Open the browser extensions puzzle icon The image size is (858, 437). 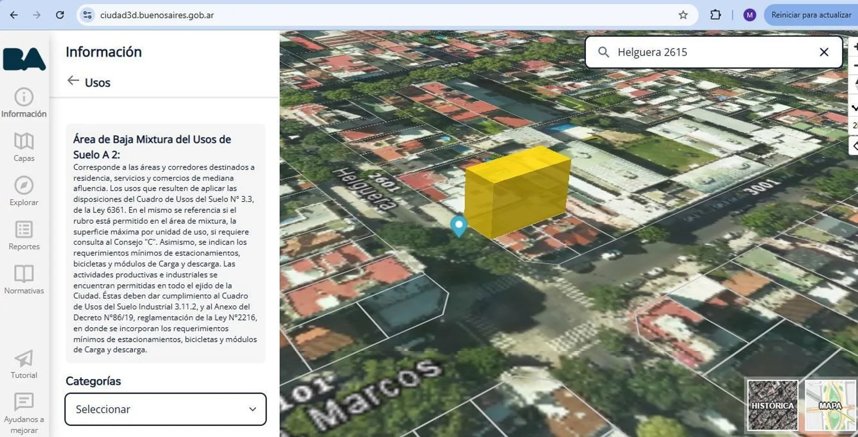pos(716,15)
